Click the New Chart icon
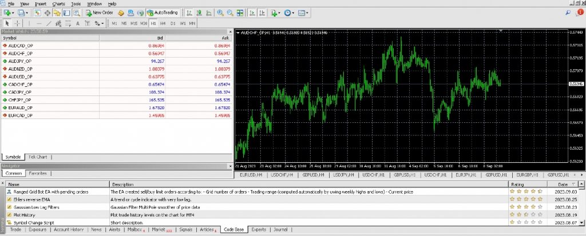Screen dimensions: 586x236 pos(7,13)
